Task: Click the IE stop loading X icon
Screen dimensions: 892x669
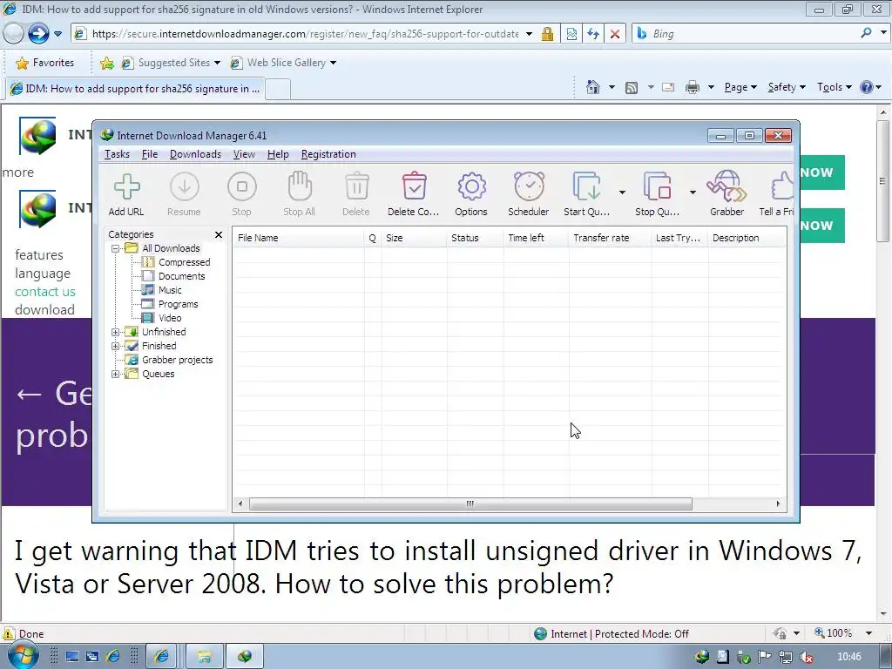Action: pos(615,34)
